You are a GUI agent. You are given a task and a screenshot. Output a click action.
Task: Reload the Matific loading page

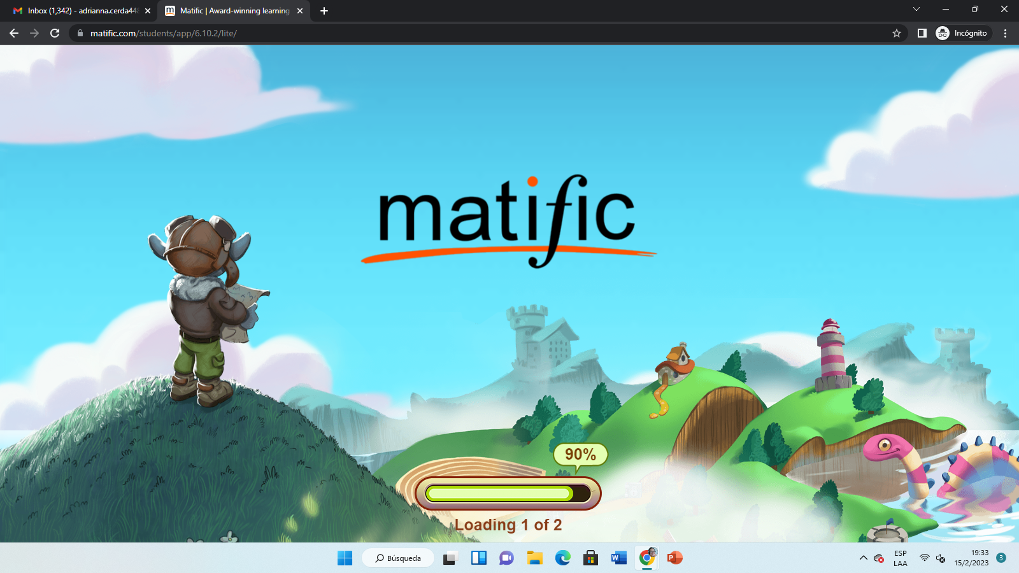click(54, 33)
